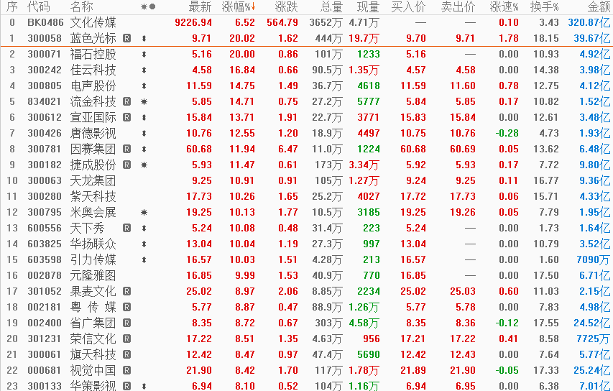Click the R badge next to 粤传媒
The image size is (613, 391).
click(126, 307)
